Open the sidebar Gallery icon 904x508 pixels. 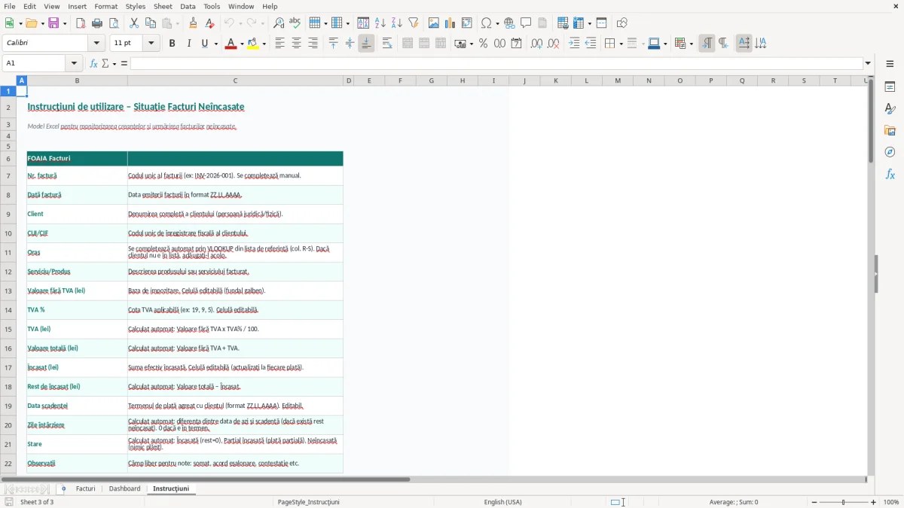pyautogui.click(x=890, y=131)
